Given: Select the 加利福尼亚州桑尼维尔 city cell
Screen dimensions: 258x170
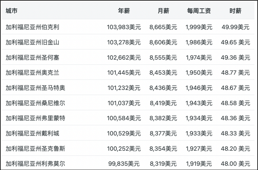Looking at the screenshot, I should tap(35, 103).
